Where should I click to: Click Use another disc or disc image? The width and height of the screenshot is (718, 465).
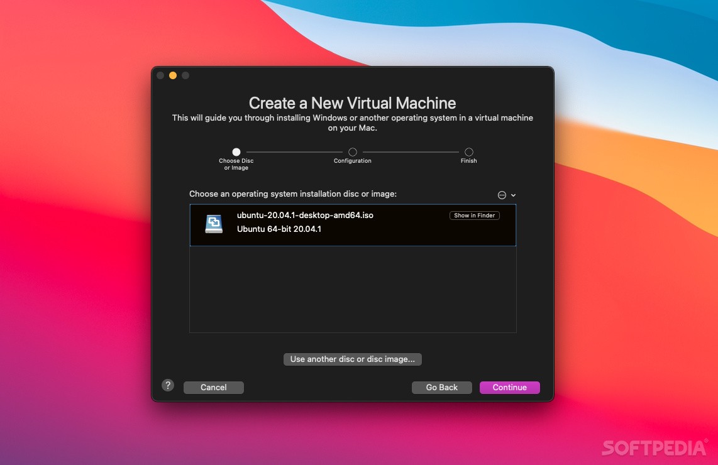(352, 359)
